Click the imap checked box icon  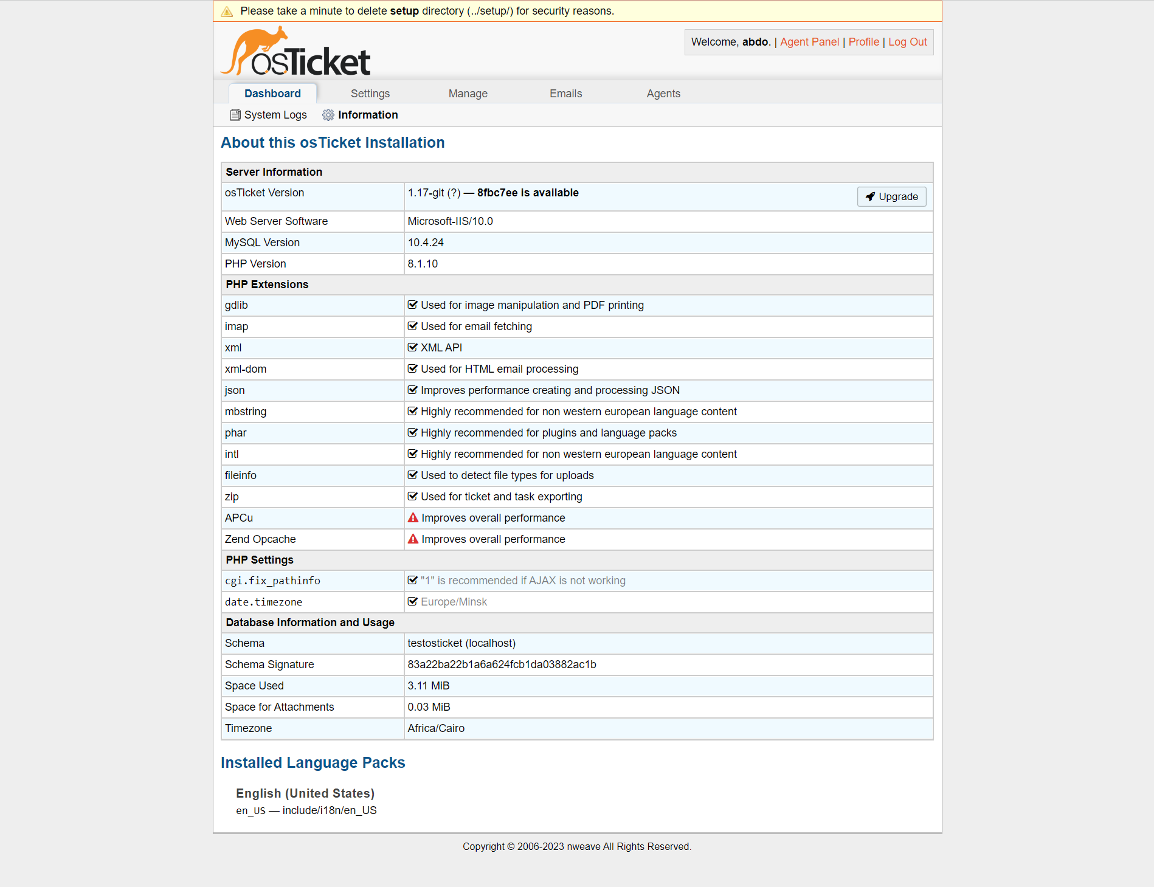coord(413,326)
